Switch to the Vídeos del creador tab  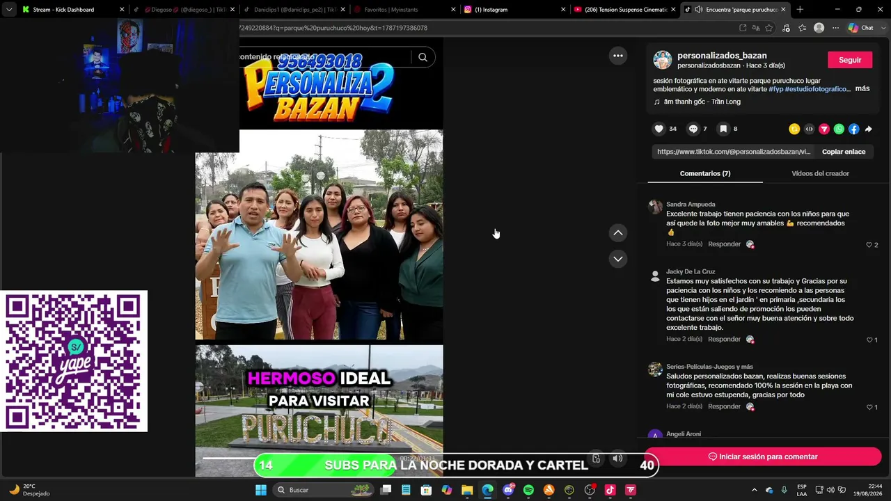(820, 173)
